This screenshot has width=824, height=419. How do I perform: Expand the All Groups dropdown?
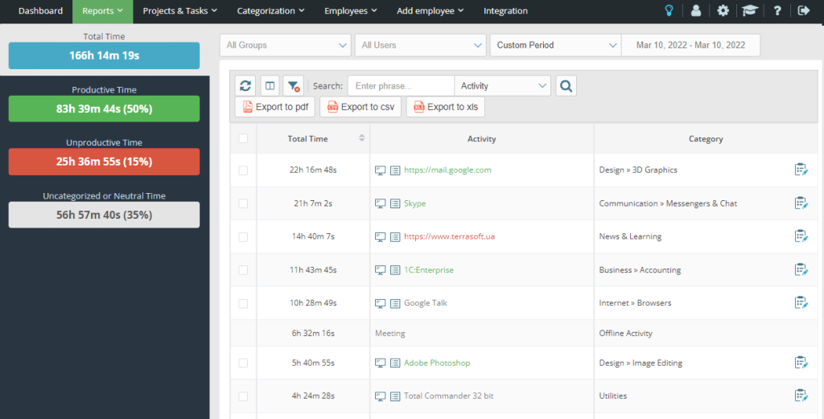285,45
